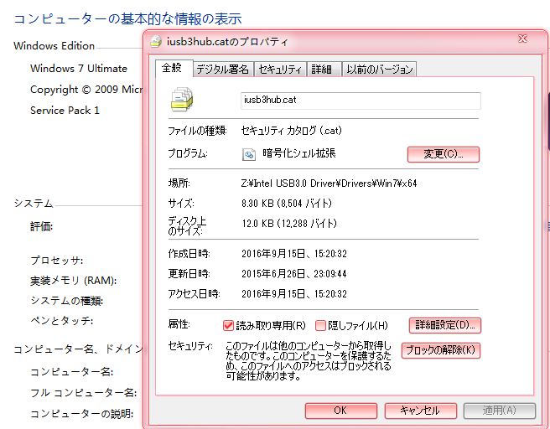
Task: Click the heading コンピューターの基本的な情報の表示
Action: coord(127,18)
